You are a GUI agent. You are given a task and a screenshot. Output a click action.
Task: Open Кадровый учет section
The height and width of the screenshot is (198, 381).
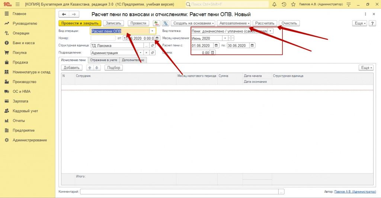coord(25,111)
